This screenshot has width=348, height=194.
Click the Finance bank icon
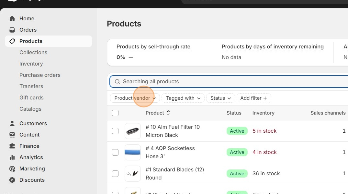click(12, 146)
